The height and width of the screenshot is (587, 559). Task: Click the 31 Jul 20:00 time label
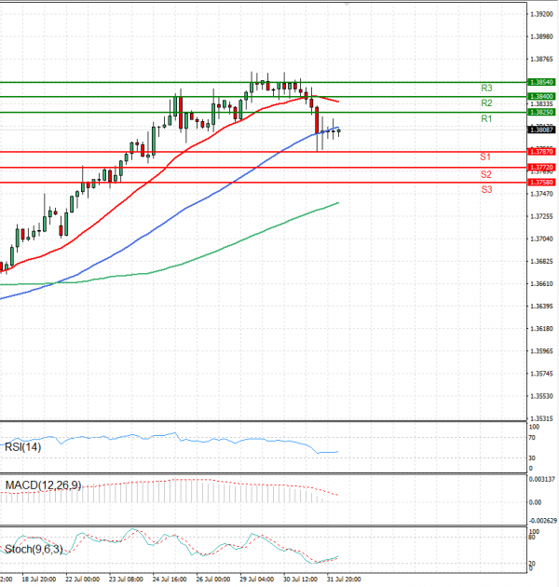pyautogui.click(x=344, y=580)
